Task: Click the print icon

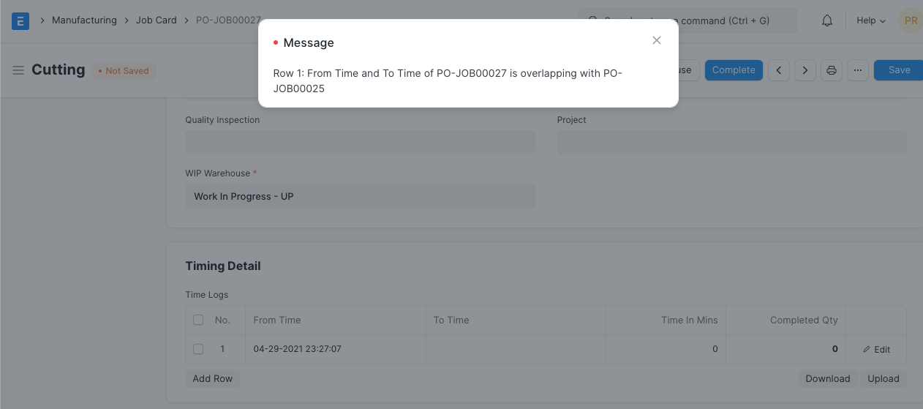Action: 832,70
